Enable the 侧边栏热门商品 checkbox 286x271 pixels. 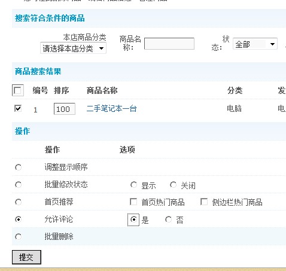pos(204,202)
